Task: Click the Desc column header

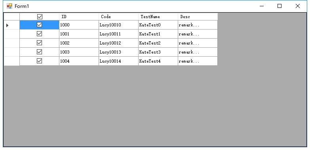Action: 198,17
